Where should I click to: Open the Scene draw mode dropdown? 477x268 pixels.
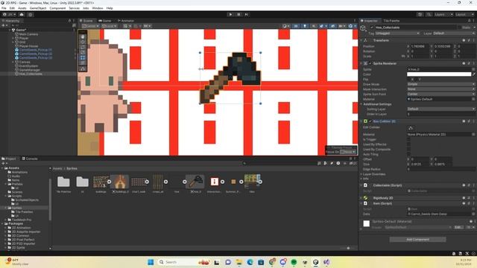coord(285,26)
